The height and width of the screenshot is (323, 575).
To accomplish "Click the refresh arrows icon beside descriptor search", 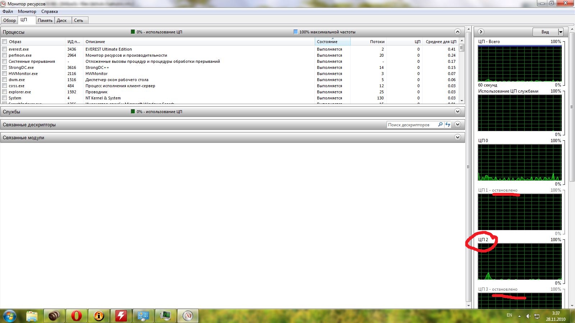I will [x=448, y=125].
